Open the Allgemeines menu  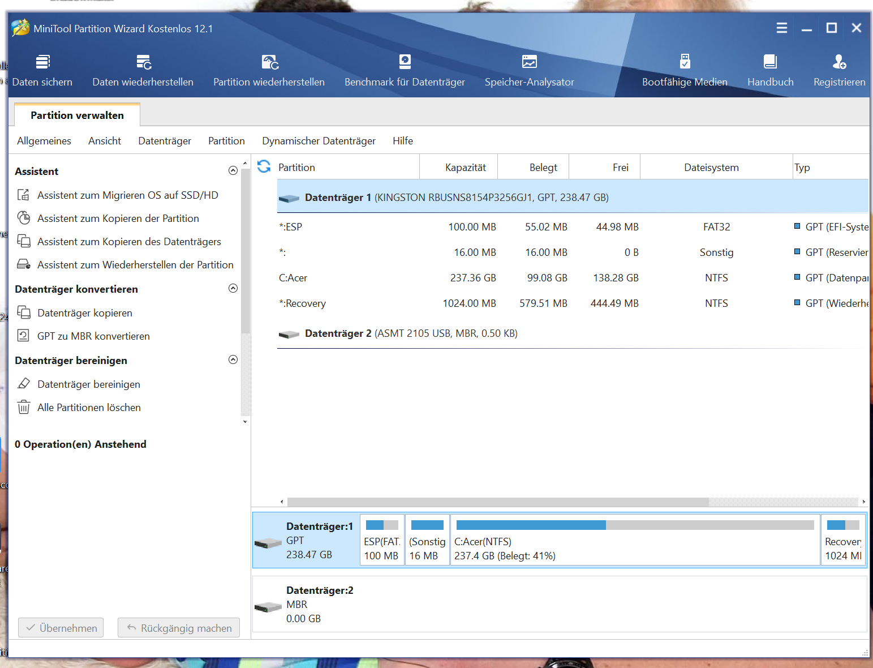click(x=44, y=141)
